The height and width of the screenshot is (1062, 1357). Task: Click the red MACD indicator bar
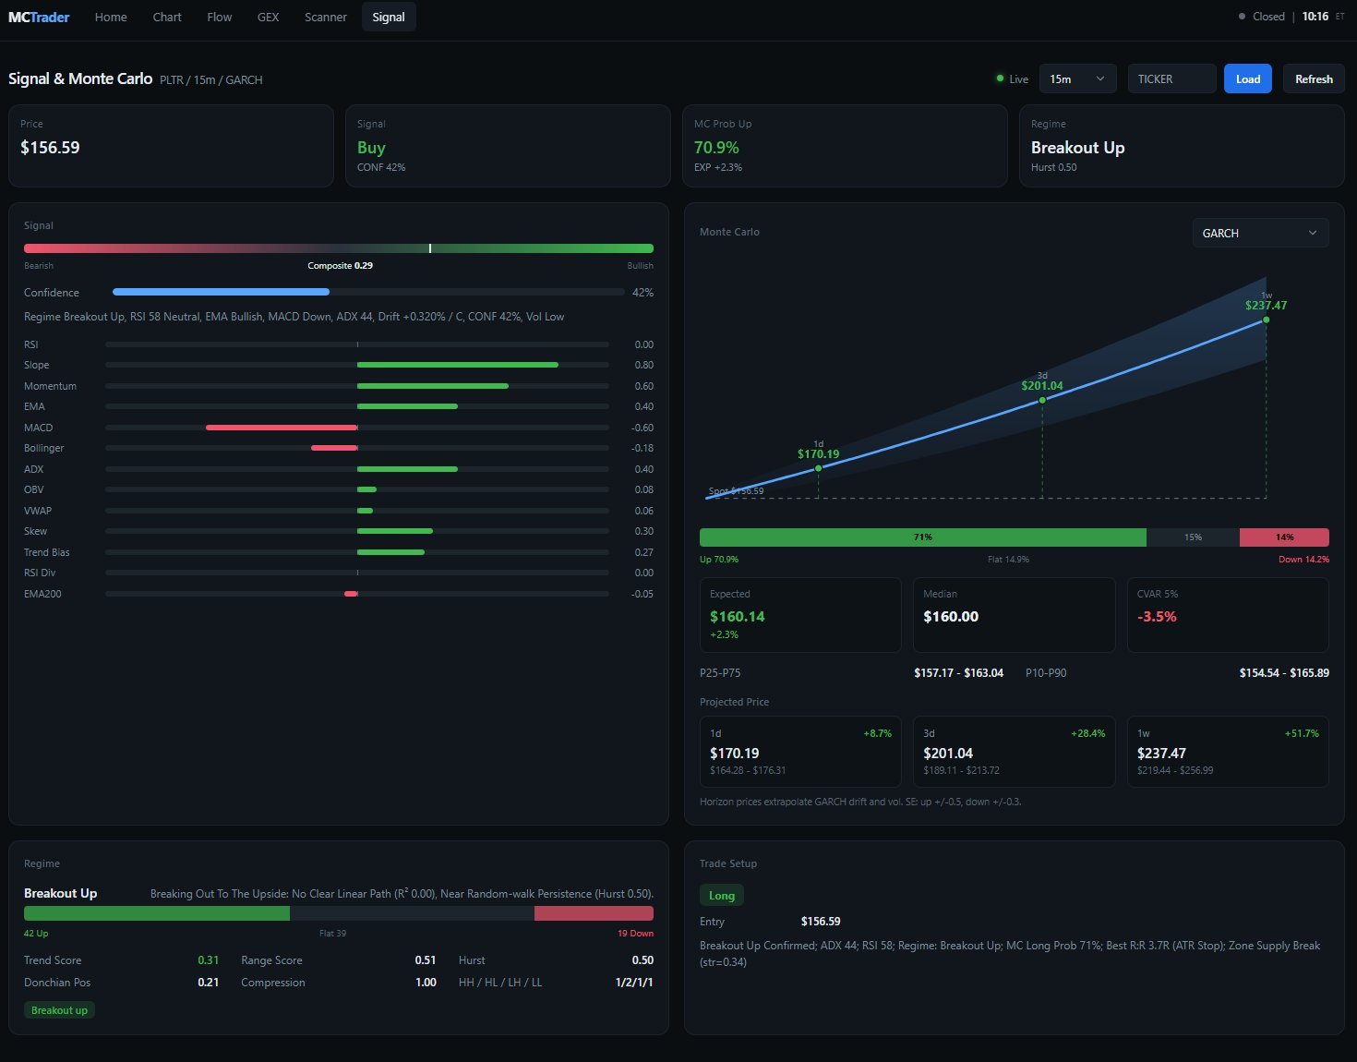tap(282, 428)
